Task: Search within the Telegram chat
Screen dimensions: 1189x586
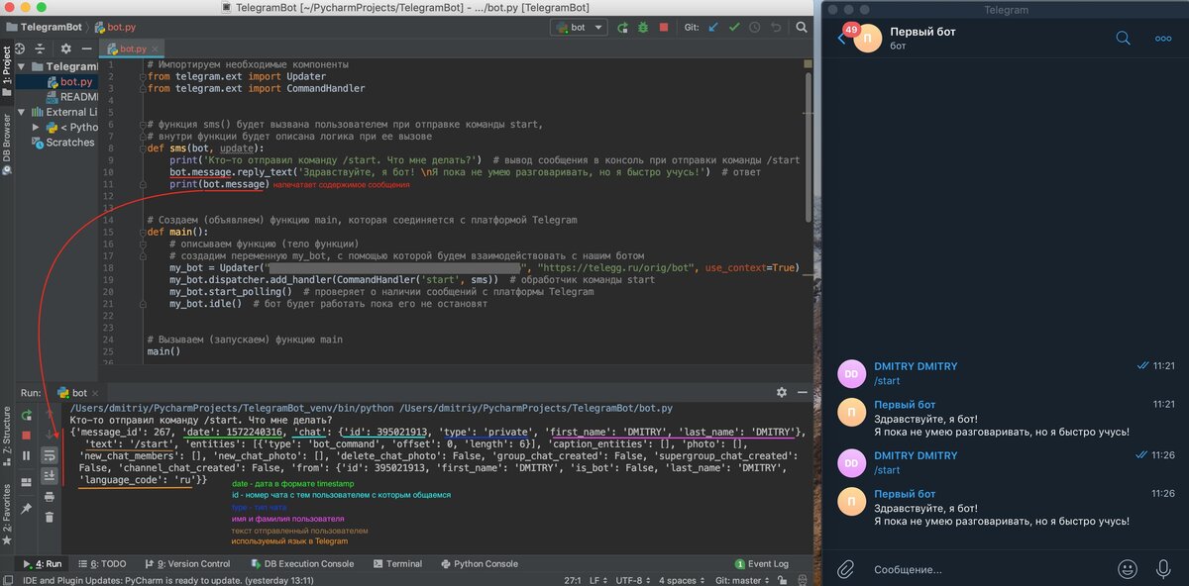Action: pyautogui.click(x=1123, y=38)
